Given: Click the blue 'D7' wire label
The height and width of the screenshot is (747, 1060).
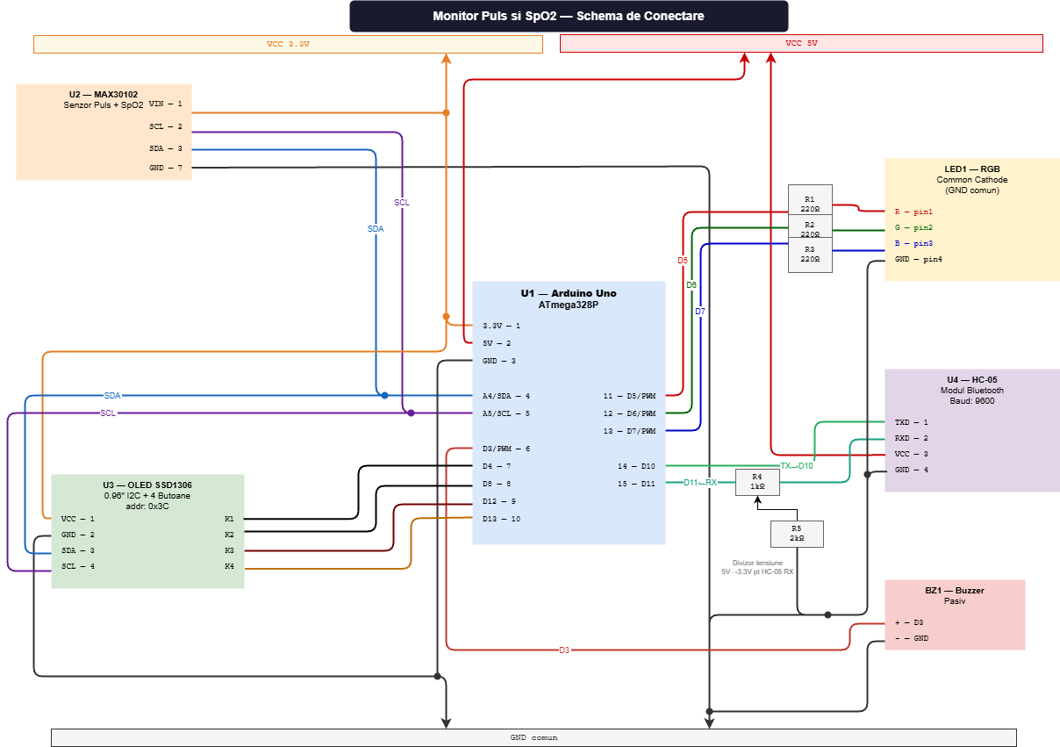Looking at the screenshot, I should point(700,312).
